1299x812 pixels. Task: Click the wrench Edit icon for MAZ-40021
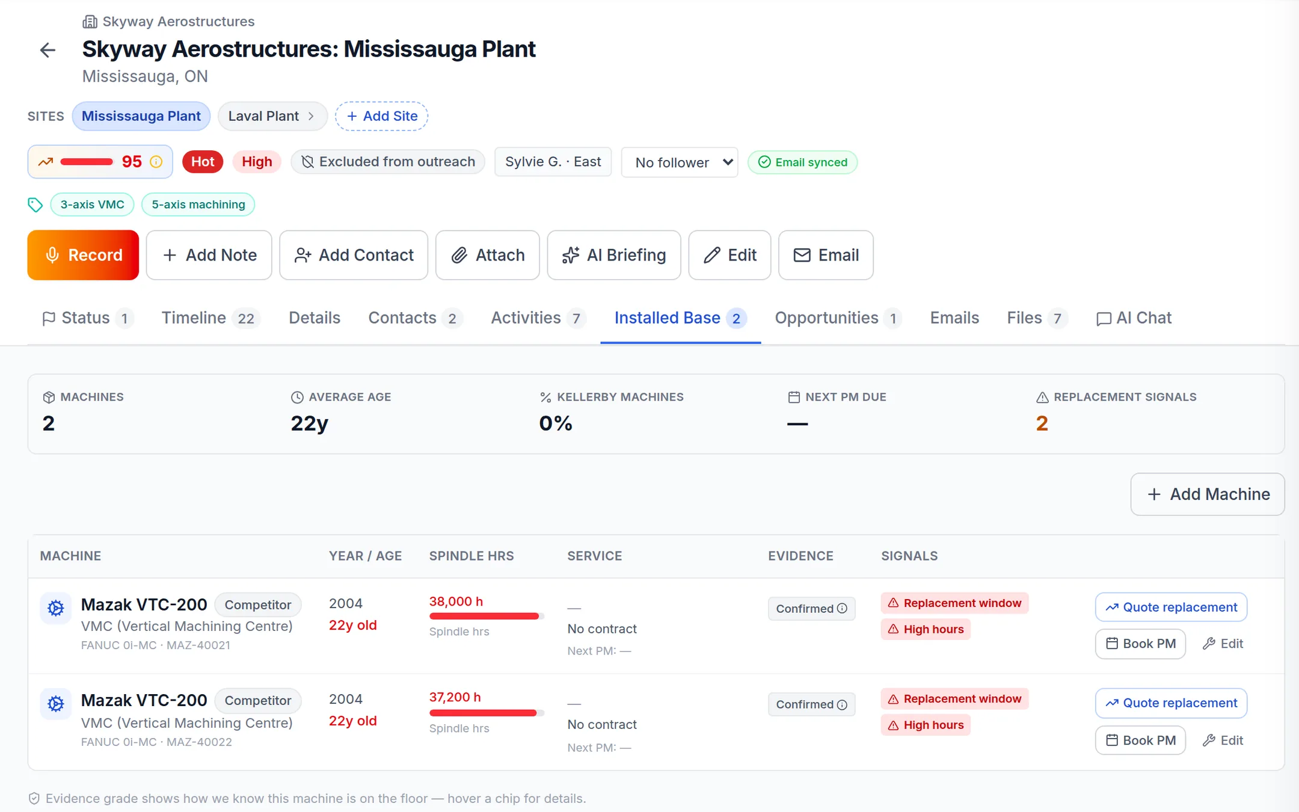click(x=1209, y=644)
